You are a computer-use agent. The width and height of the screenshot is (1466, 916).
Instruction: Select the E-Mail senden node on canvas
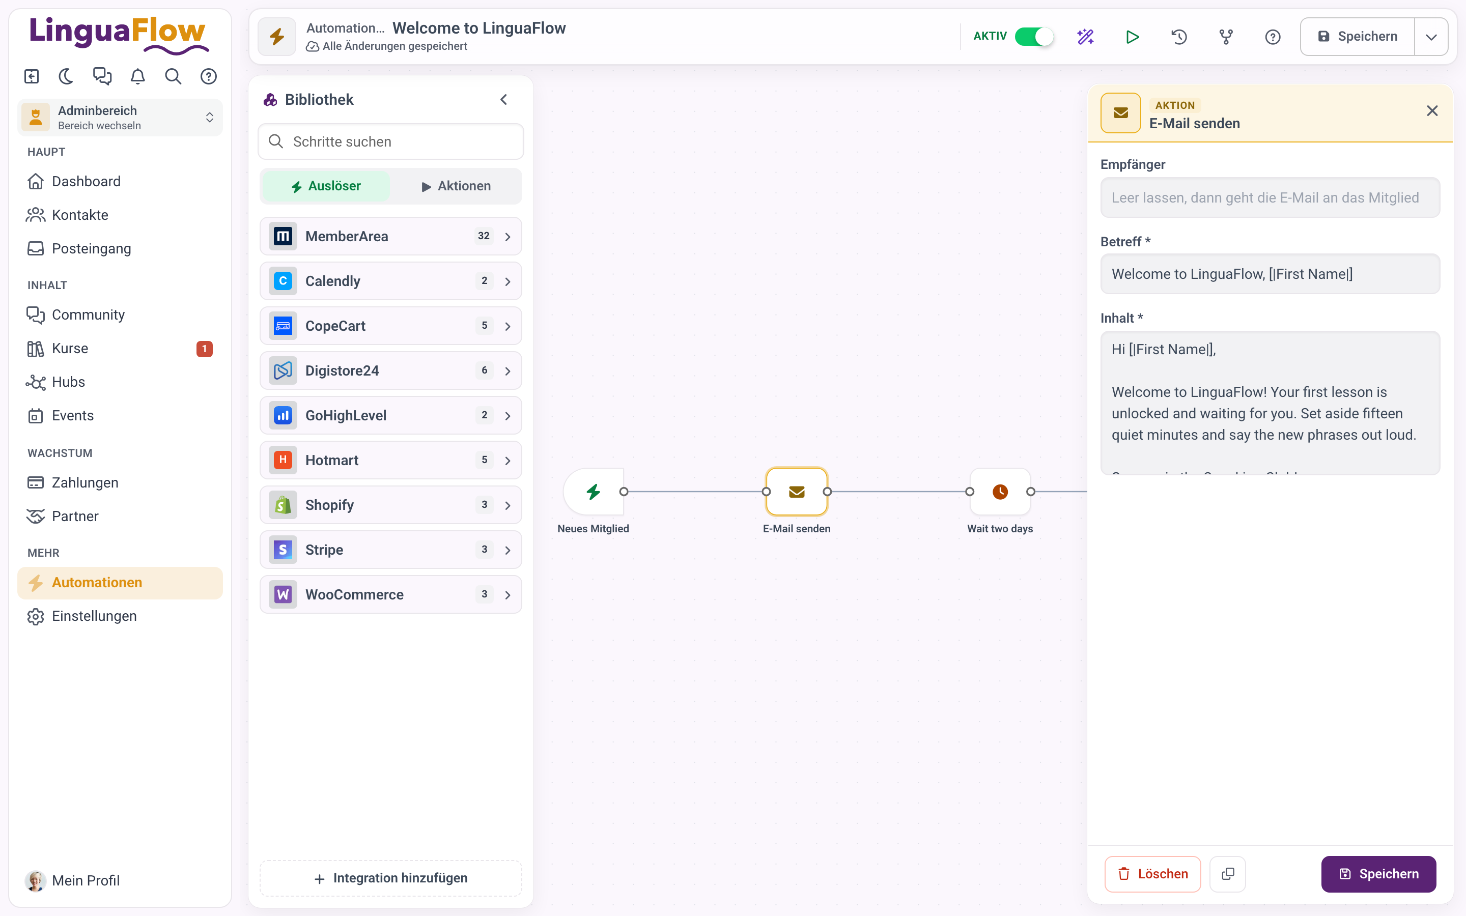(x=797, y=491)
